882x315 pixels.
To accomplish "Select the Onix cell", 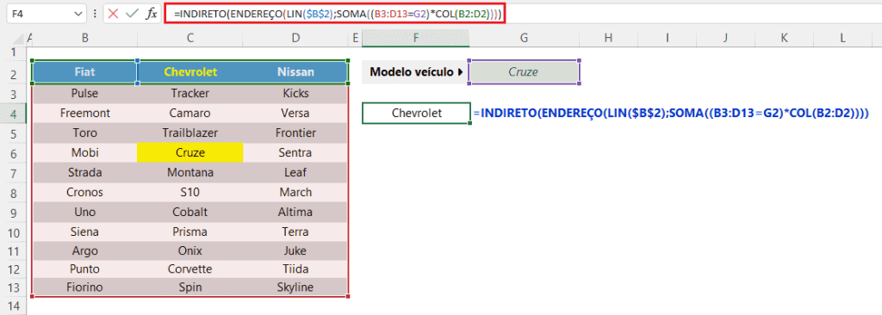I will 190,250.
